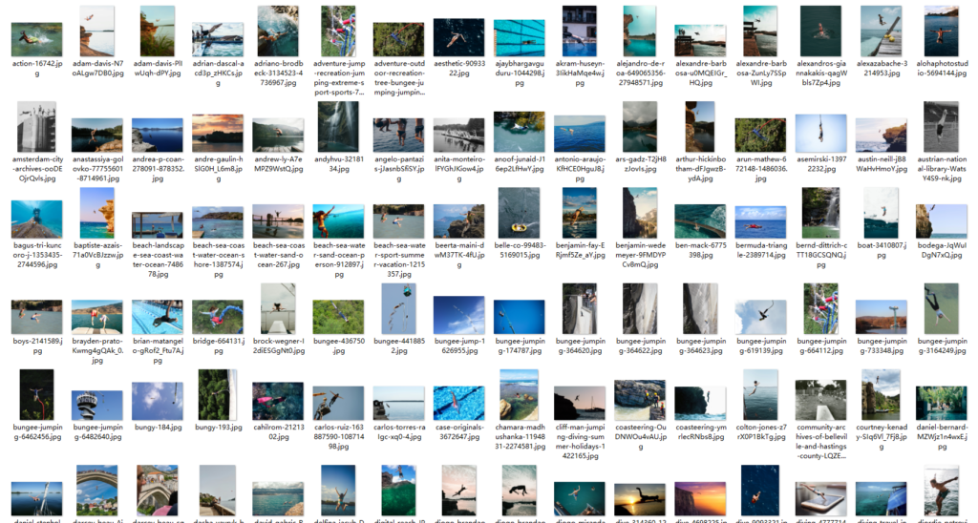The height and width of the screenshot is (523, 978).
Task: Click the bungy-184.jpg file name
Action: [158, 427]
